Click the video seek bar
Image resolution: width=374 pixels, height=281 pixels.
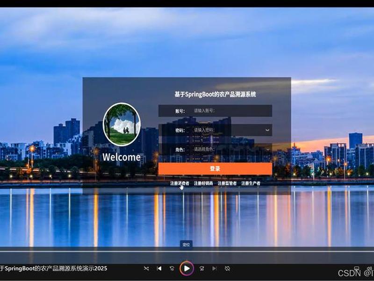point(187,251)
